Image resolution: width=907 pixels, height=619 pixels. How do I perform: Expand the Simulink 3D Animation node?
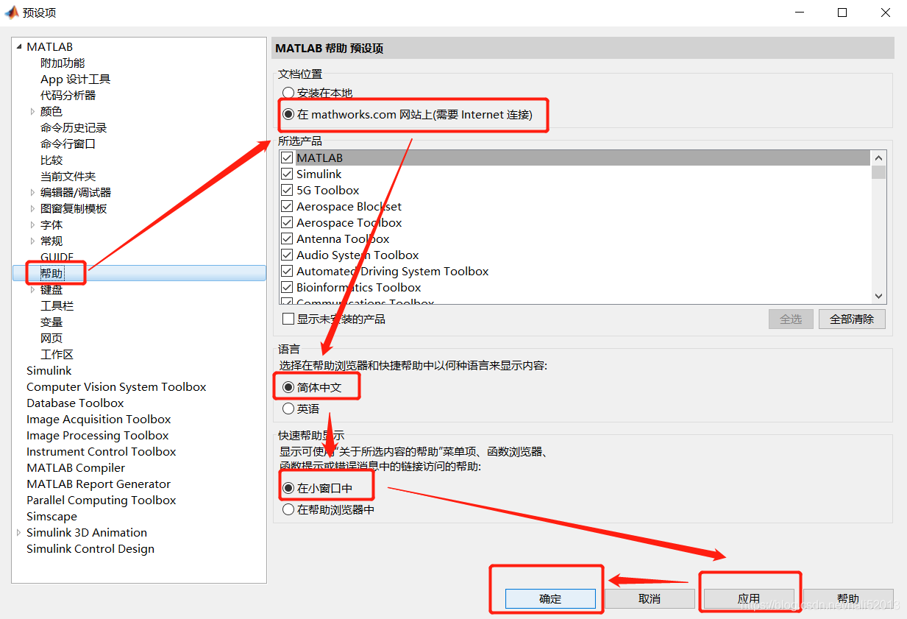tap(19, 533)
